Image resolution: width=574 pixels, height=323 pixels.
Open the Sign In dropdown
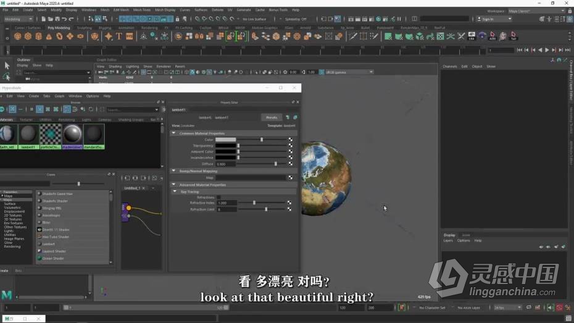tap(494, 19)
